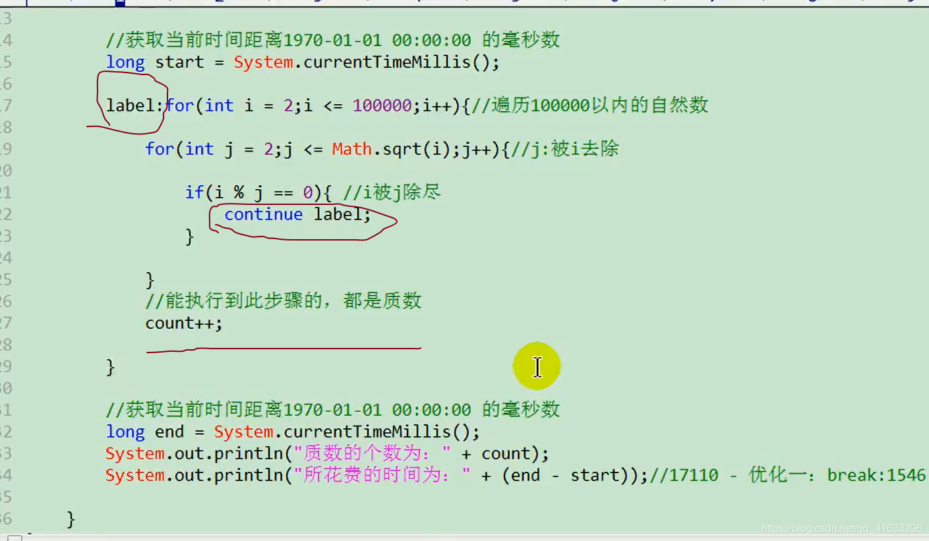929x541 pixels.
Task: Click the comment line above 'long start'
Action: pyautogui.click(x=333, y=40)
